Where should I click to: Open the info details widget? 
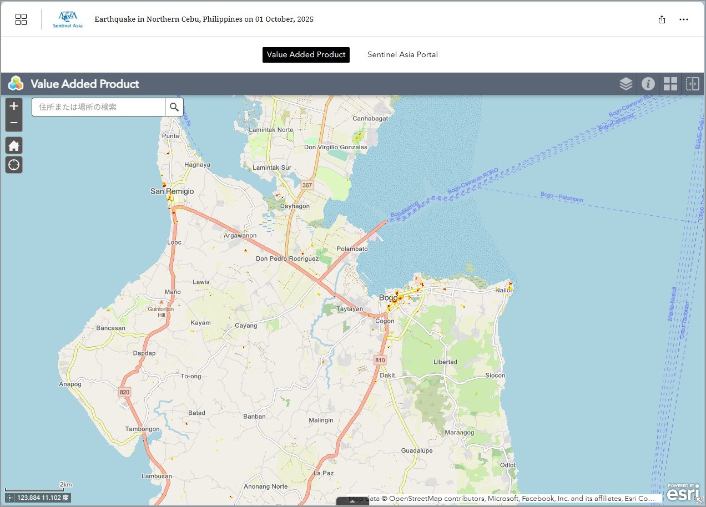click(x=648, y=84)
